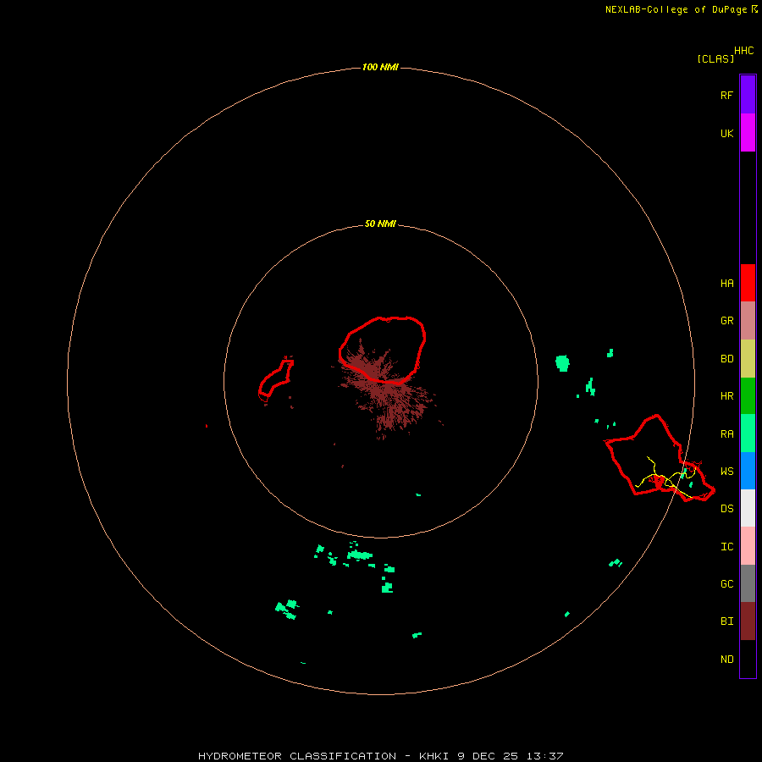Pick the BD yellow legend swatch
This screenshot has height=762, width=762.
tap(748, 358)
